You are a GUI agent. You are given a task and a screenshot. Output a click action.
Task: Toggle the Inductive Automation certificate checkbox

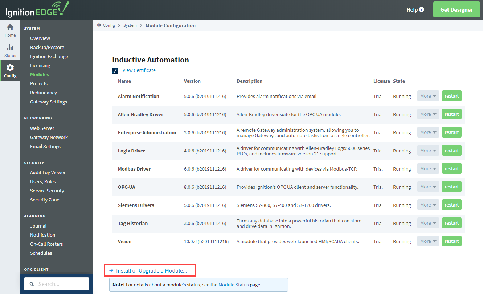115,70
